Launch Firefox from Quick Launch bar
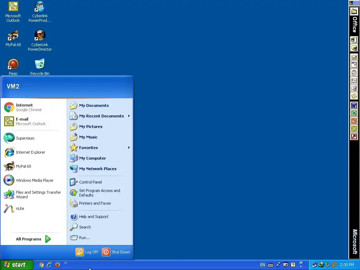The image size is (360, 270). (x=57, y=265)
